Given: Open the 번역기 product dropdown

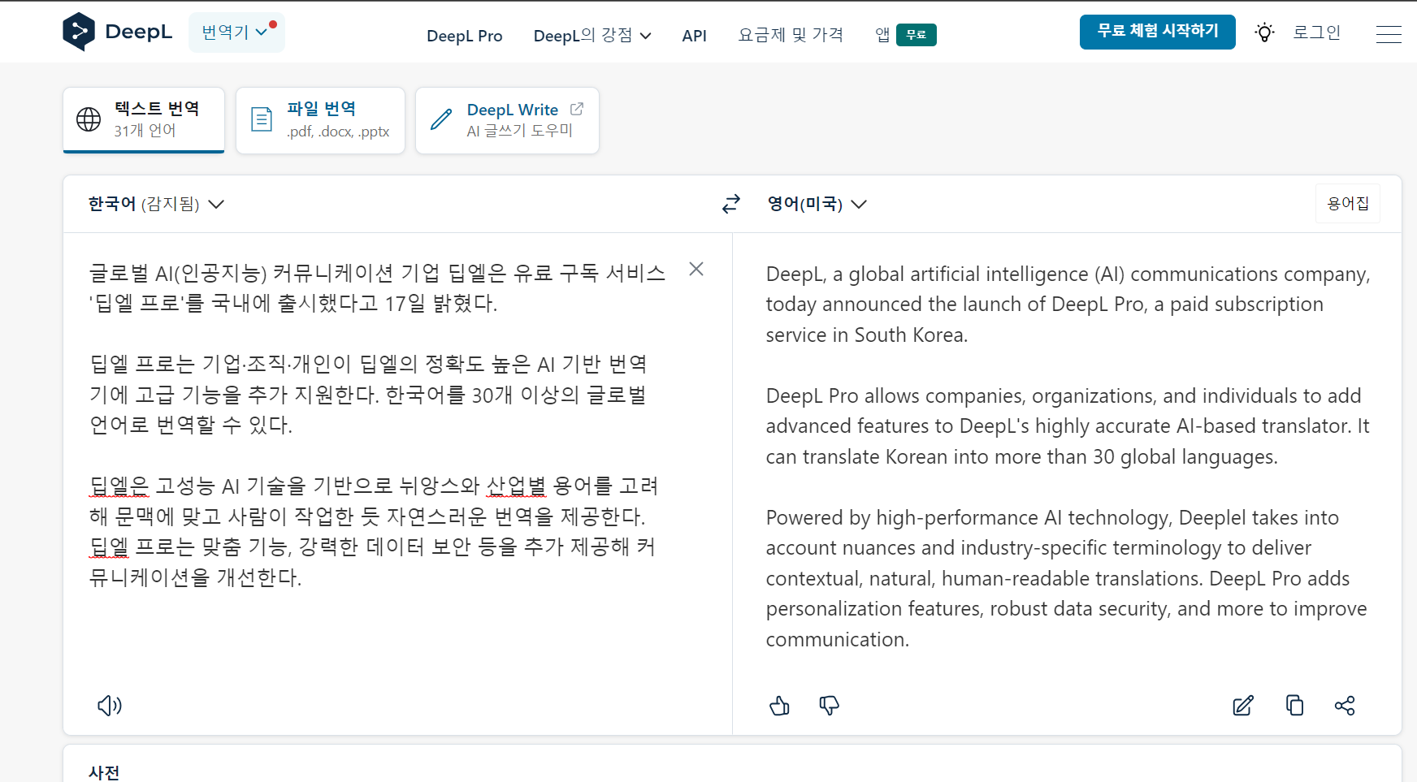Looking at the screenshot, I should [236, 32].
